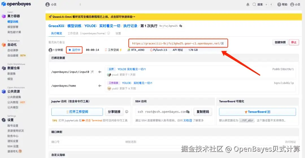
Task: Open dataset YOLOE 实时看见一切/1 (公开)
Action: pos(132,69)
